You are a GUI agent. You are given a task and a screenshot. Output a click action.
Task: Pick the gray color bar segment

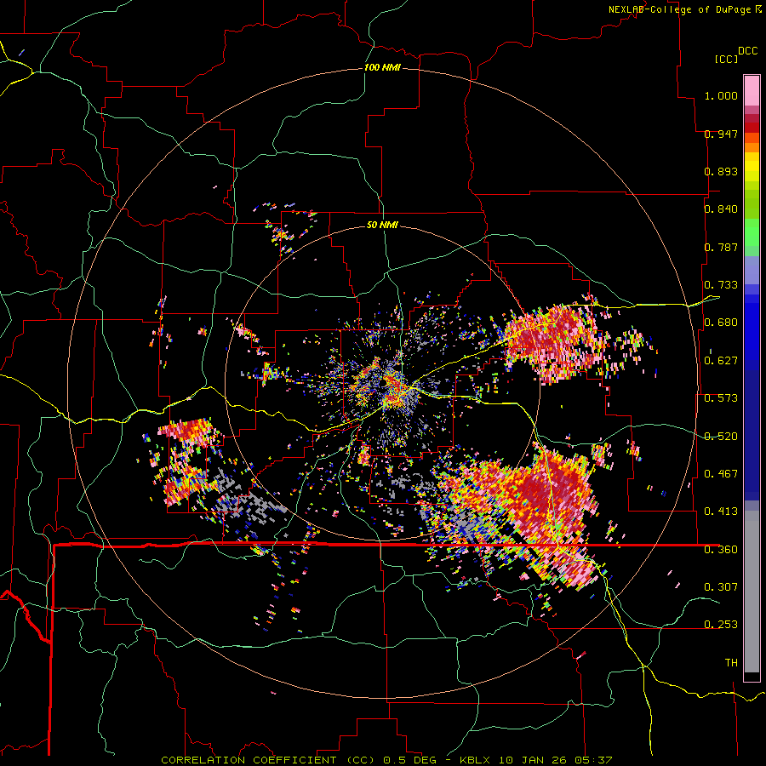(752, 592)
